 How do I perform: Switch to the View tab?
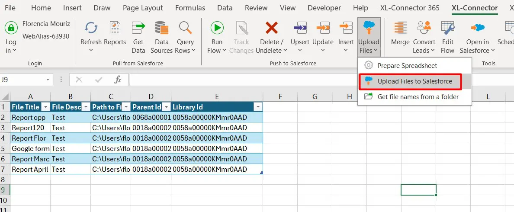287,8
